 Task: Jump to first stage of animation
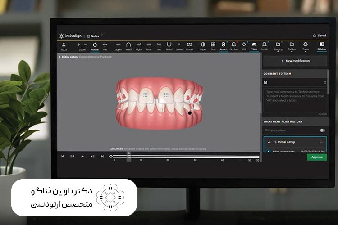[62, 156]
